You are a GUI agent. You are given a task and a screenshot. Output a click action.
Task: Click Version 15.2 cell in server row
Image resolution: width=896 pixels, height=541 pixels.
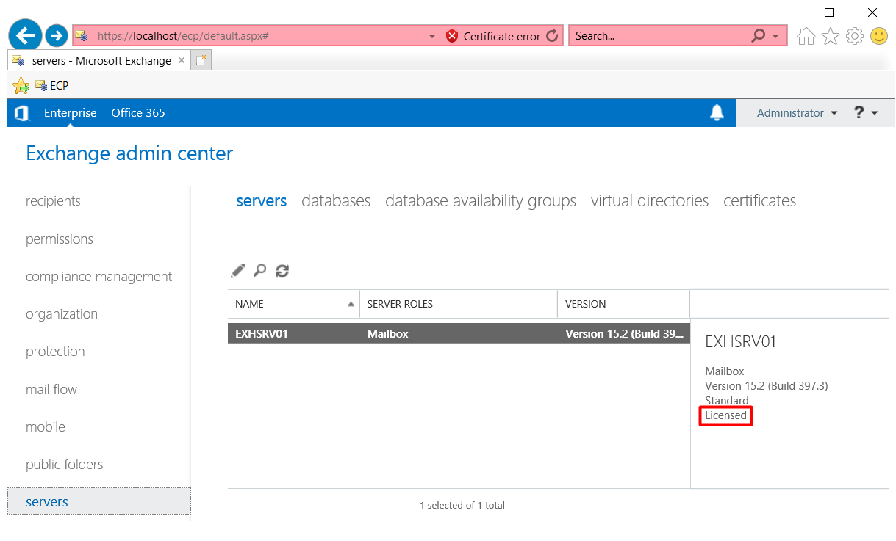tap(625, 333)
